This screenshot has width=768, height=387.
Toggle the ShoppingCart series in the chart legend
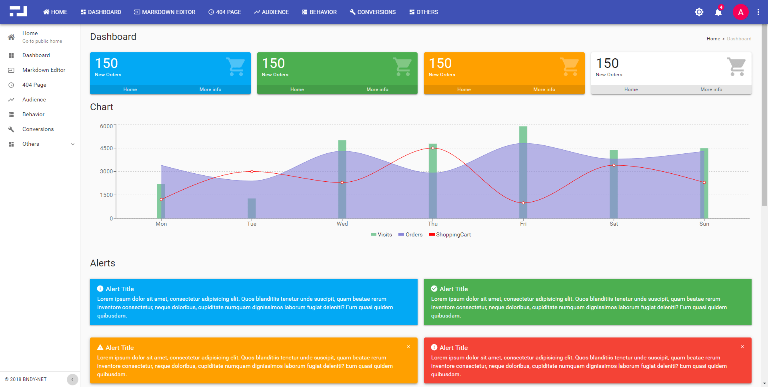[450, 234]
